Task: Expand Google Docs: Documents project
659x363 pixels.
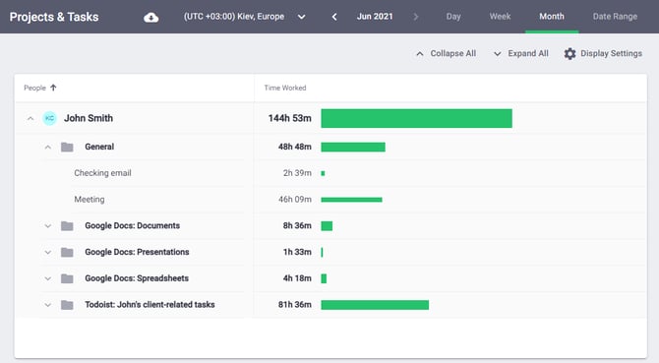Action: pos(48,226)
